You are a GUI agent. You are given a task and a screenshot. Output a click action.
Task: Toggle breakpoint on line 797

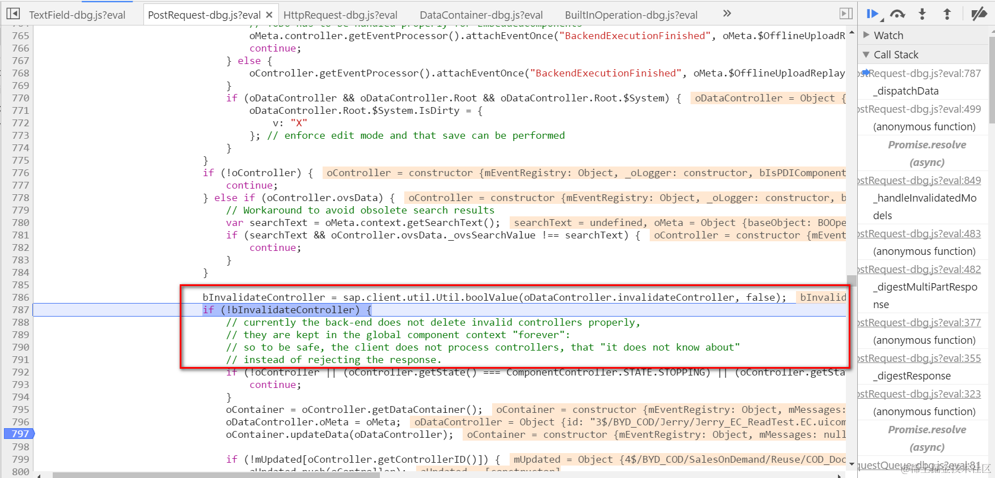click(19, 434)
